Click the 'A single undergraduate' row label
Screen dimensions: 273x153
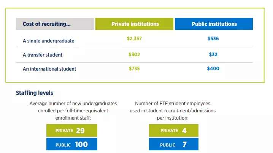(48, 41)
